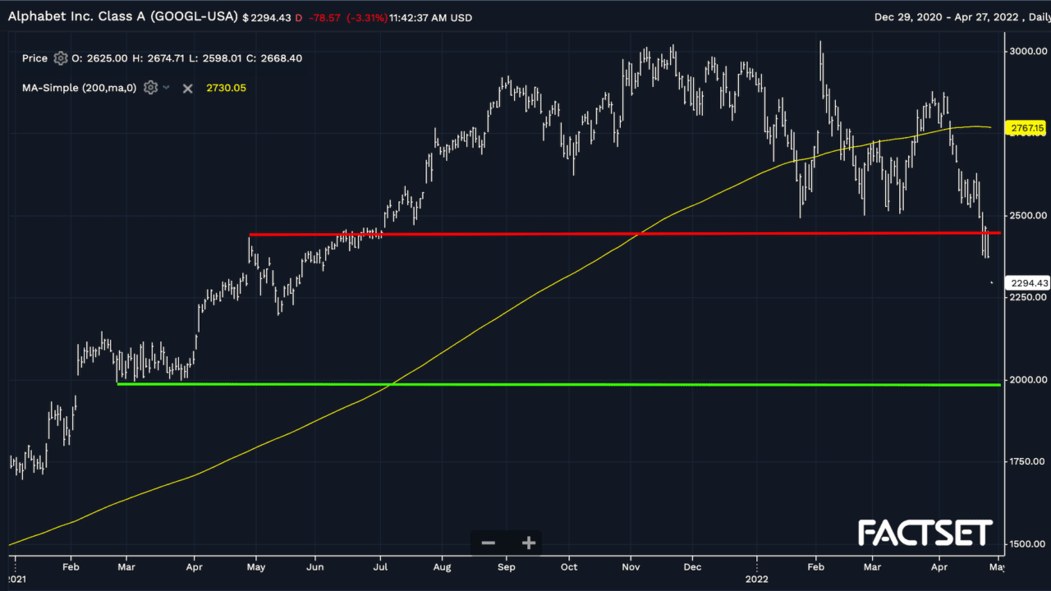
Task: Open MA-Simple indicator settings gear
Action: (x=150, y=87)
